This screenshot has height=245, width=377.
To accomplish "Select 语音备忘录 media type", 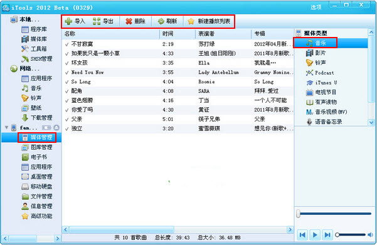I will (x=324, y=122).
